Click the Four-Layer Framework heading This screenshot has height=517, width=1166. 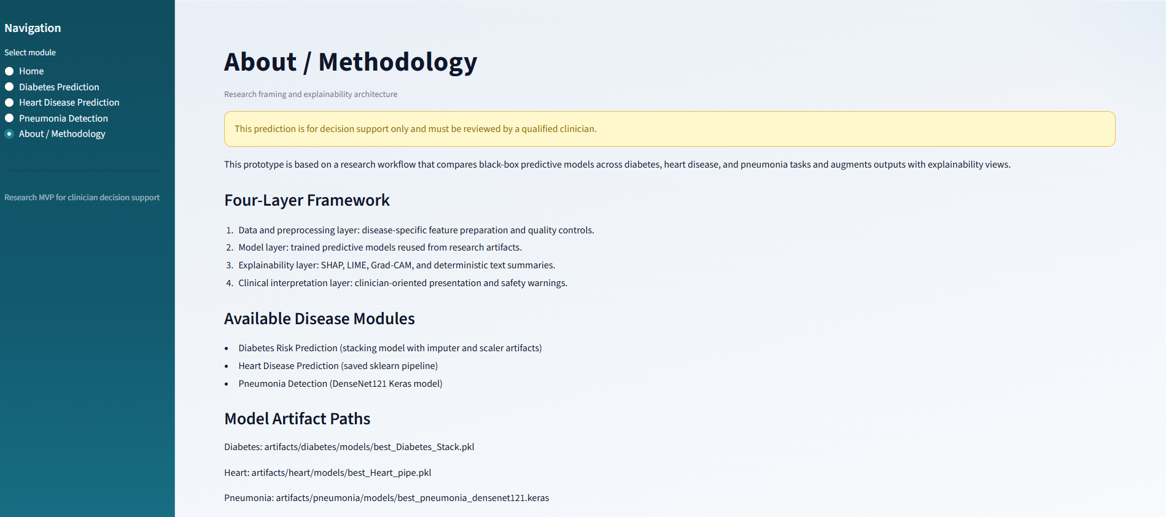pyautogui.click(x=306, y=201)
